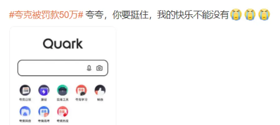Click the camera image-search icon
280x125 pixels.
pos(99,68)
